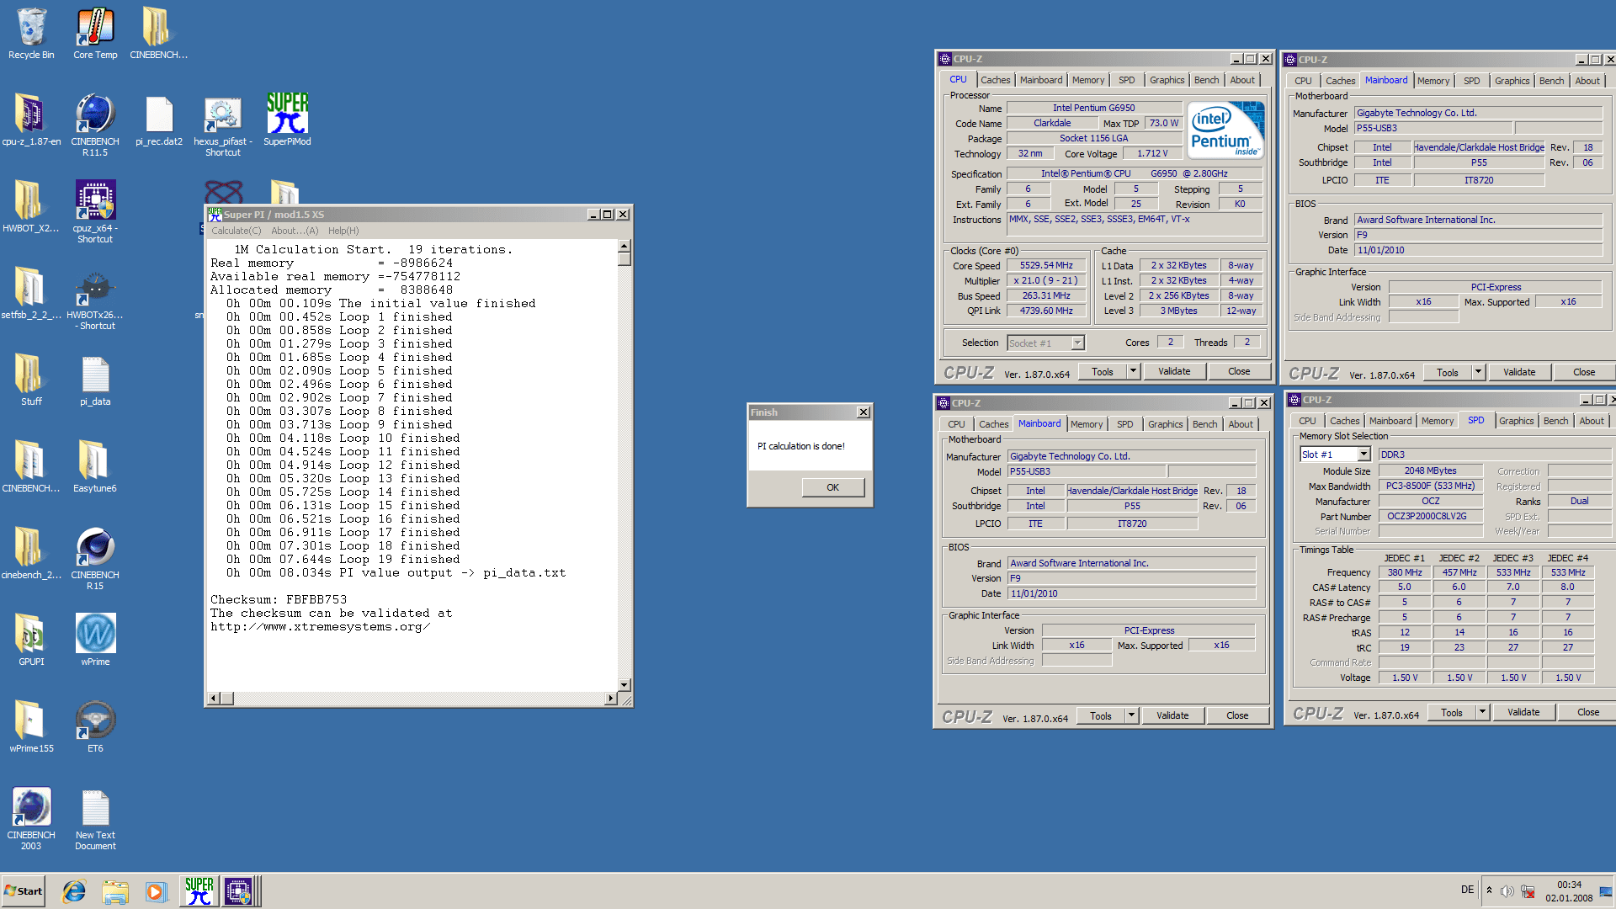Open the Windows Media Player taskbar icon

coord(156,890)
